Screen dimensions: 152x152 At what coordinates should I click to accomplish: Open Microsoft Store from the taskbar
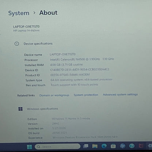[x=113, y=146]
